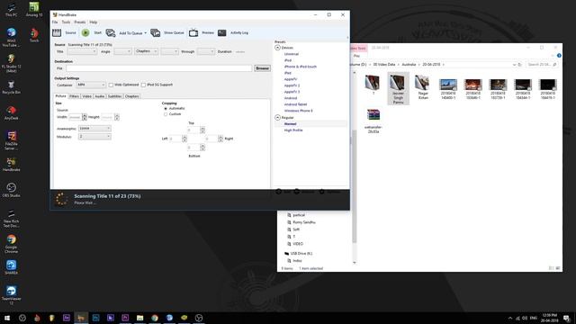Viewport: 576px width, 324px height.
Task: Select the Universal preset
Action: (x=291, y=54)
